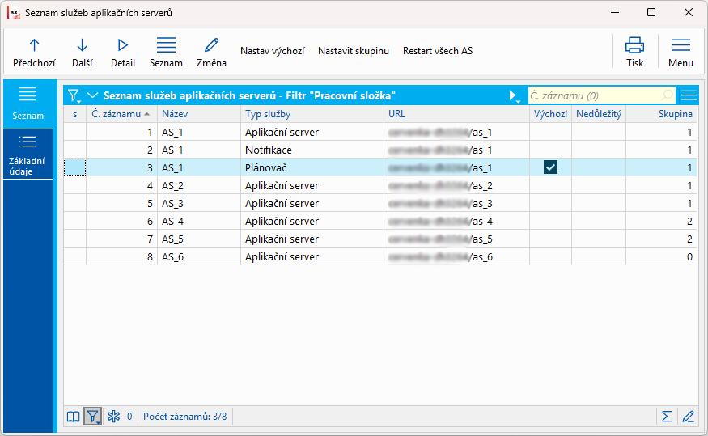Minimize the window

tap(615, 12)
